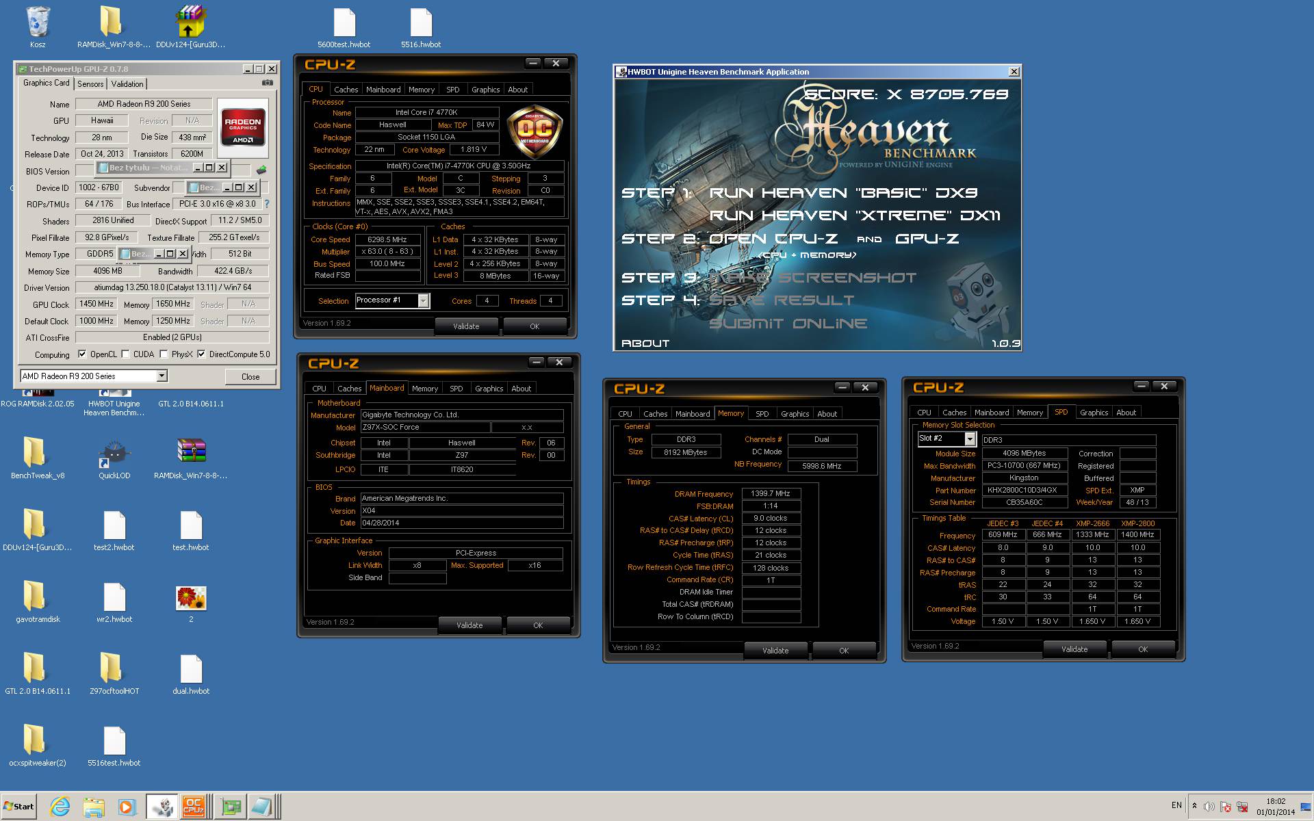Select the flower image file named 2
Image resolution: width=1314 pixels, height=821 pixels.
tap(191, 598)
